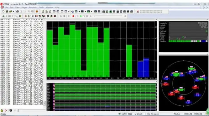The width and height of the screenshot is (209, 116).
Task: Expand the dropdown arrow left of the globe icon
Action: click(69, 12)
